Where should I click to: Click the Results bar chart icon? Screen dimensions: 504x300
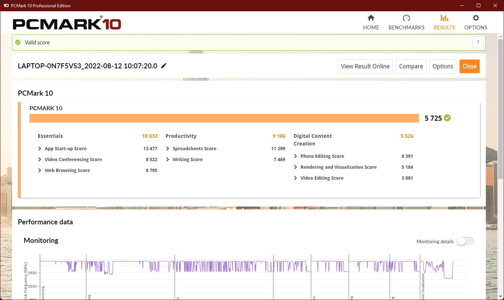click(444, 18)
